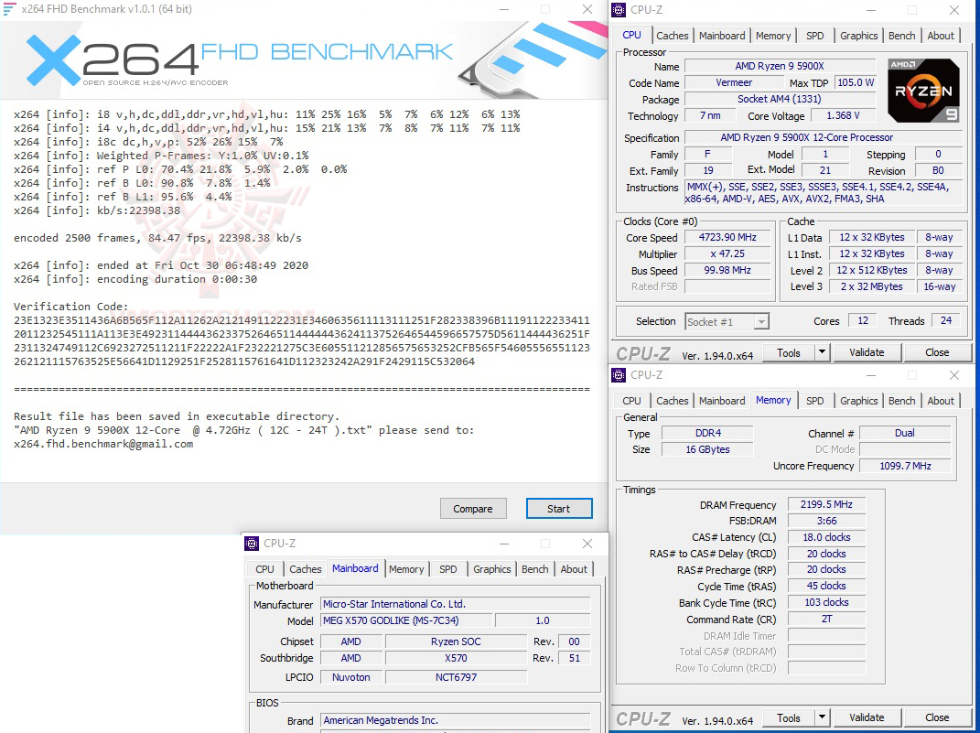Switch to SPD tab in top CPU-Z window
980x733 pixels.
tap(815, 36)
